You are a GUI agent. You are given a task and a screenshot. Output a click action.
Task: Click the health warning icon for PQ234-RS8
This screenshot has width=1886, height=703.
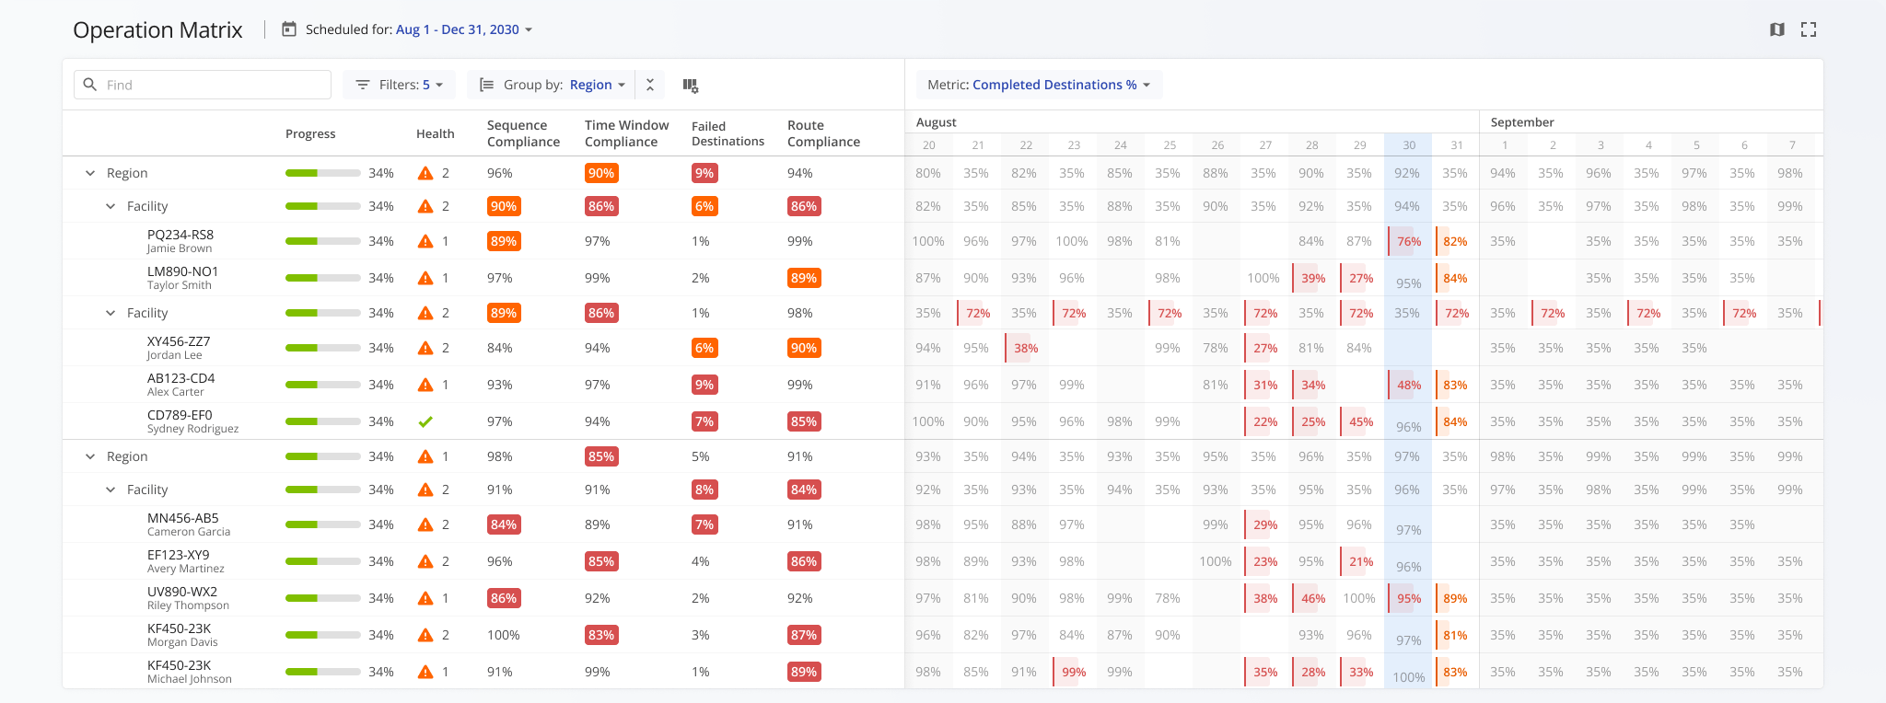(x=425, y=241)
